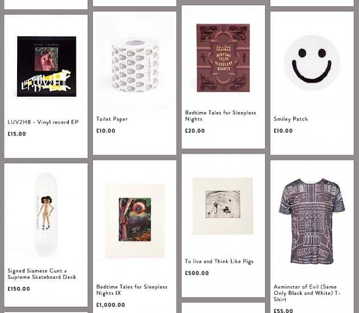
Task: Follow the Bedtime Tales for Sleepless Nights link
Action: point(221,116)
